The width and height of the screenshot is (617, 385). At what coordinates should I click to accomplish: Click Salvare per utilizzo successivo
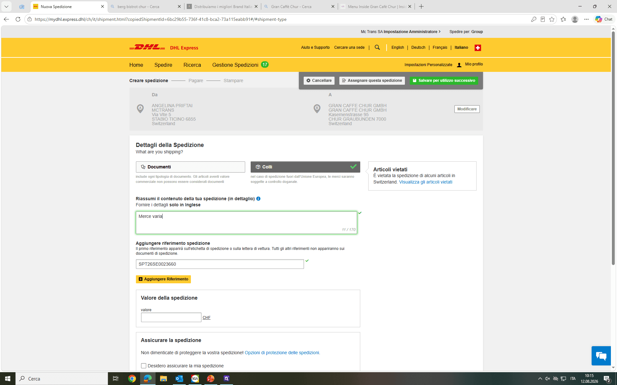coord(444,81)
